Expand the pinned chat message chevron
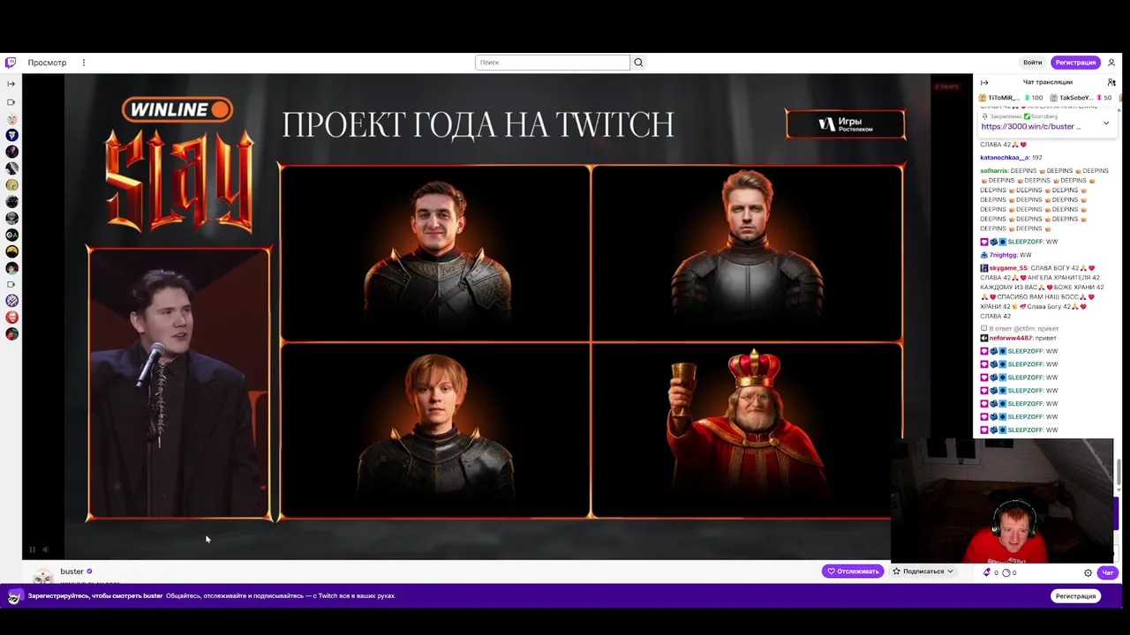 (1106, 123)
